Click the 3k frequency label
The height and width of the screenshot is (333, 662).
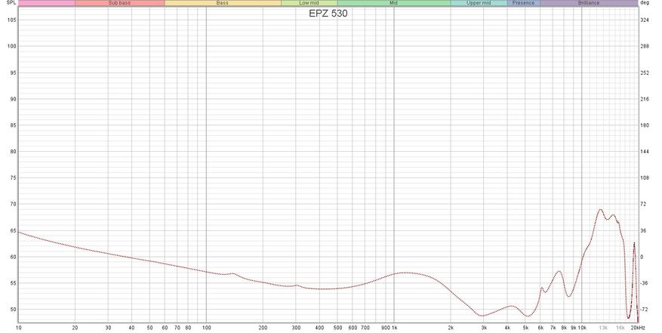tap(485, 328)
